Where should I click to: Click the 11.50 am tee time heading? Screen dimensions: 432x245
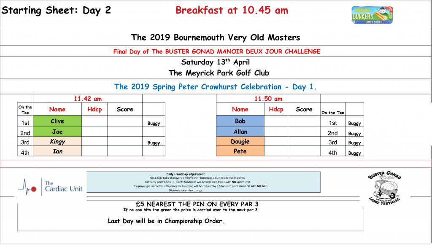coord(268,99)
